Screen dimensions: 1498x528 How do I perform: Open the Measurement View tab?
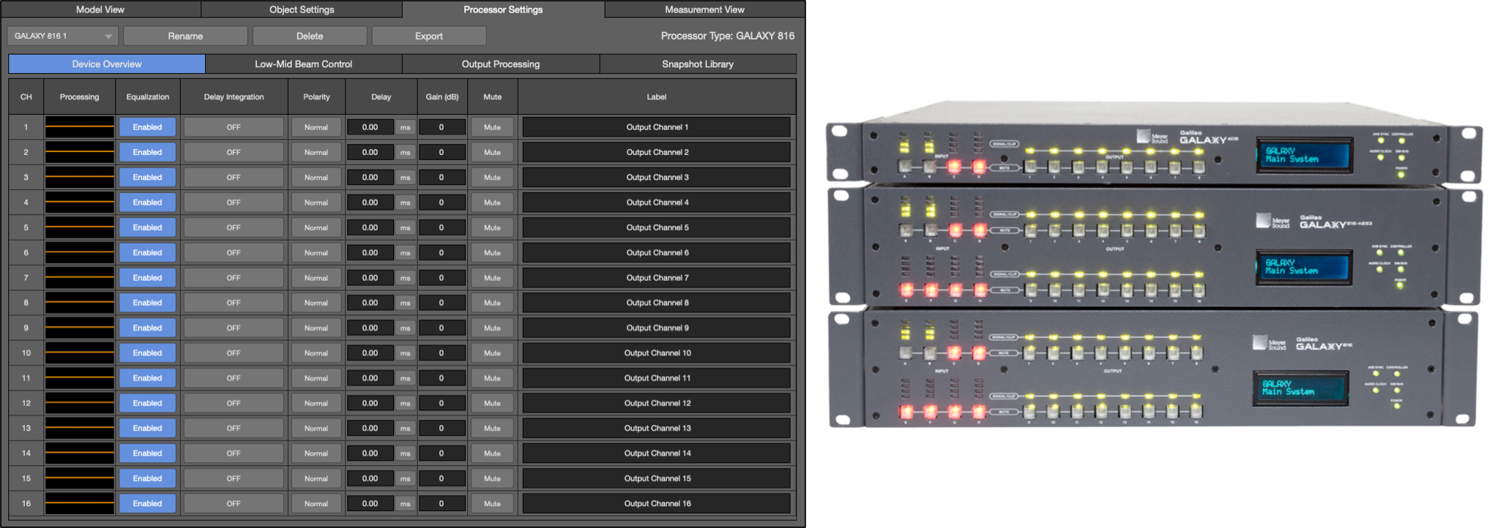click(x=704, y=10)
